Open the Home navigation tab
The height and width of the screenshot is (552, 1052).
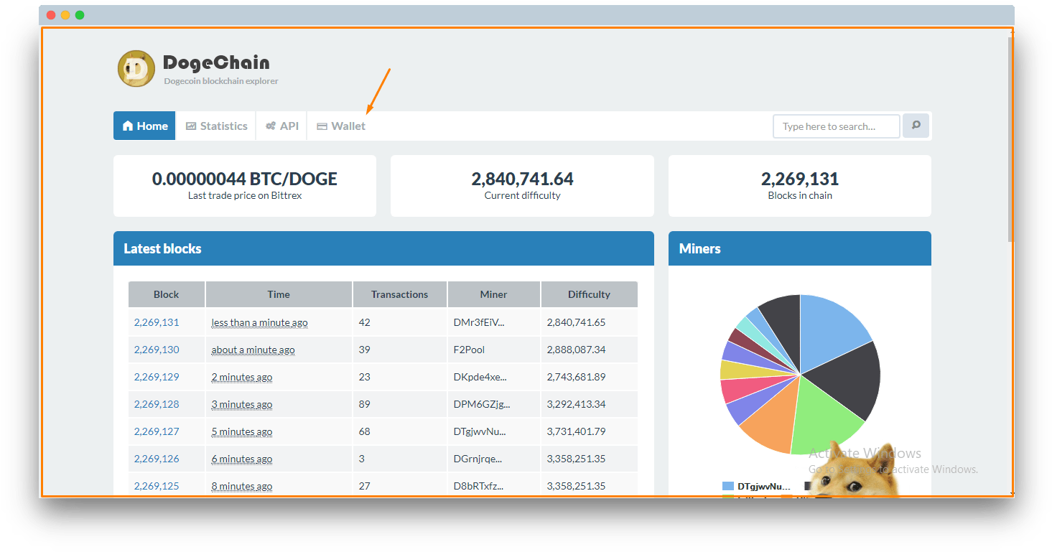tap(144, 126)
